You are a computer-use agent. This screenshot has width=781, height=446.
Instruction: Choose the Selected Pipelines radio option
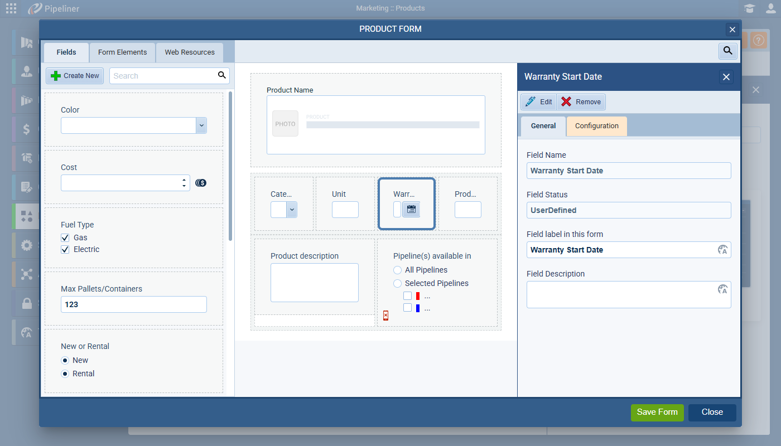click(x=398, y=283)
